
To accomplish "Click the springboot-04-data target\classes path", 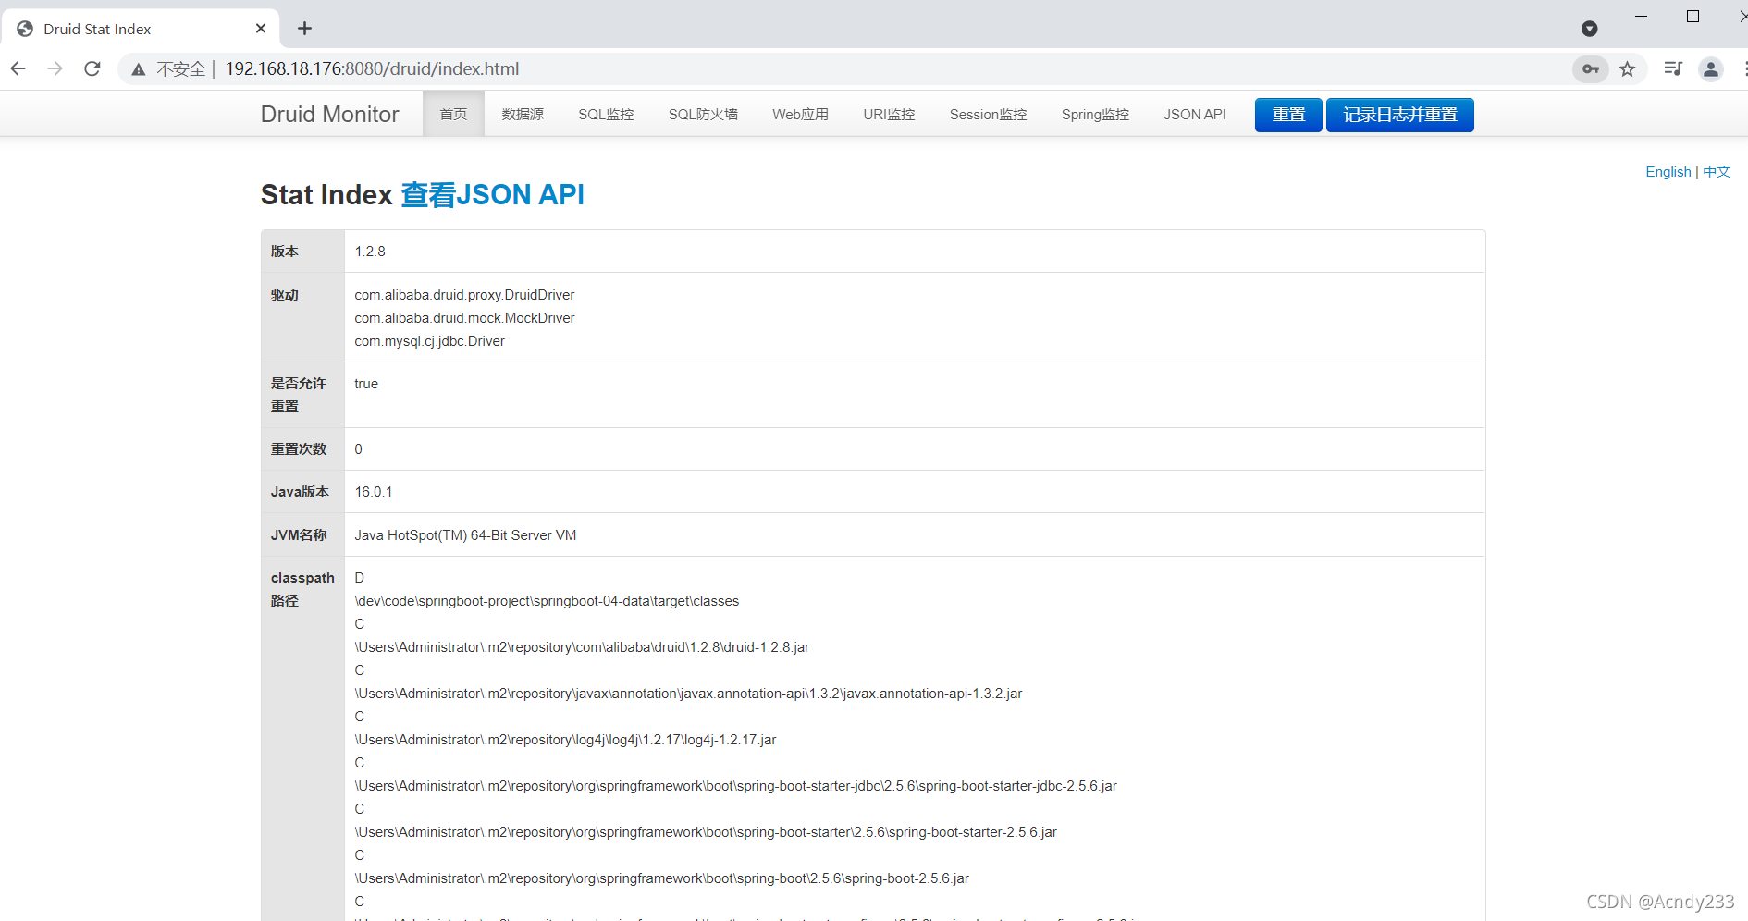I will tap(547, 601).
